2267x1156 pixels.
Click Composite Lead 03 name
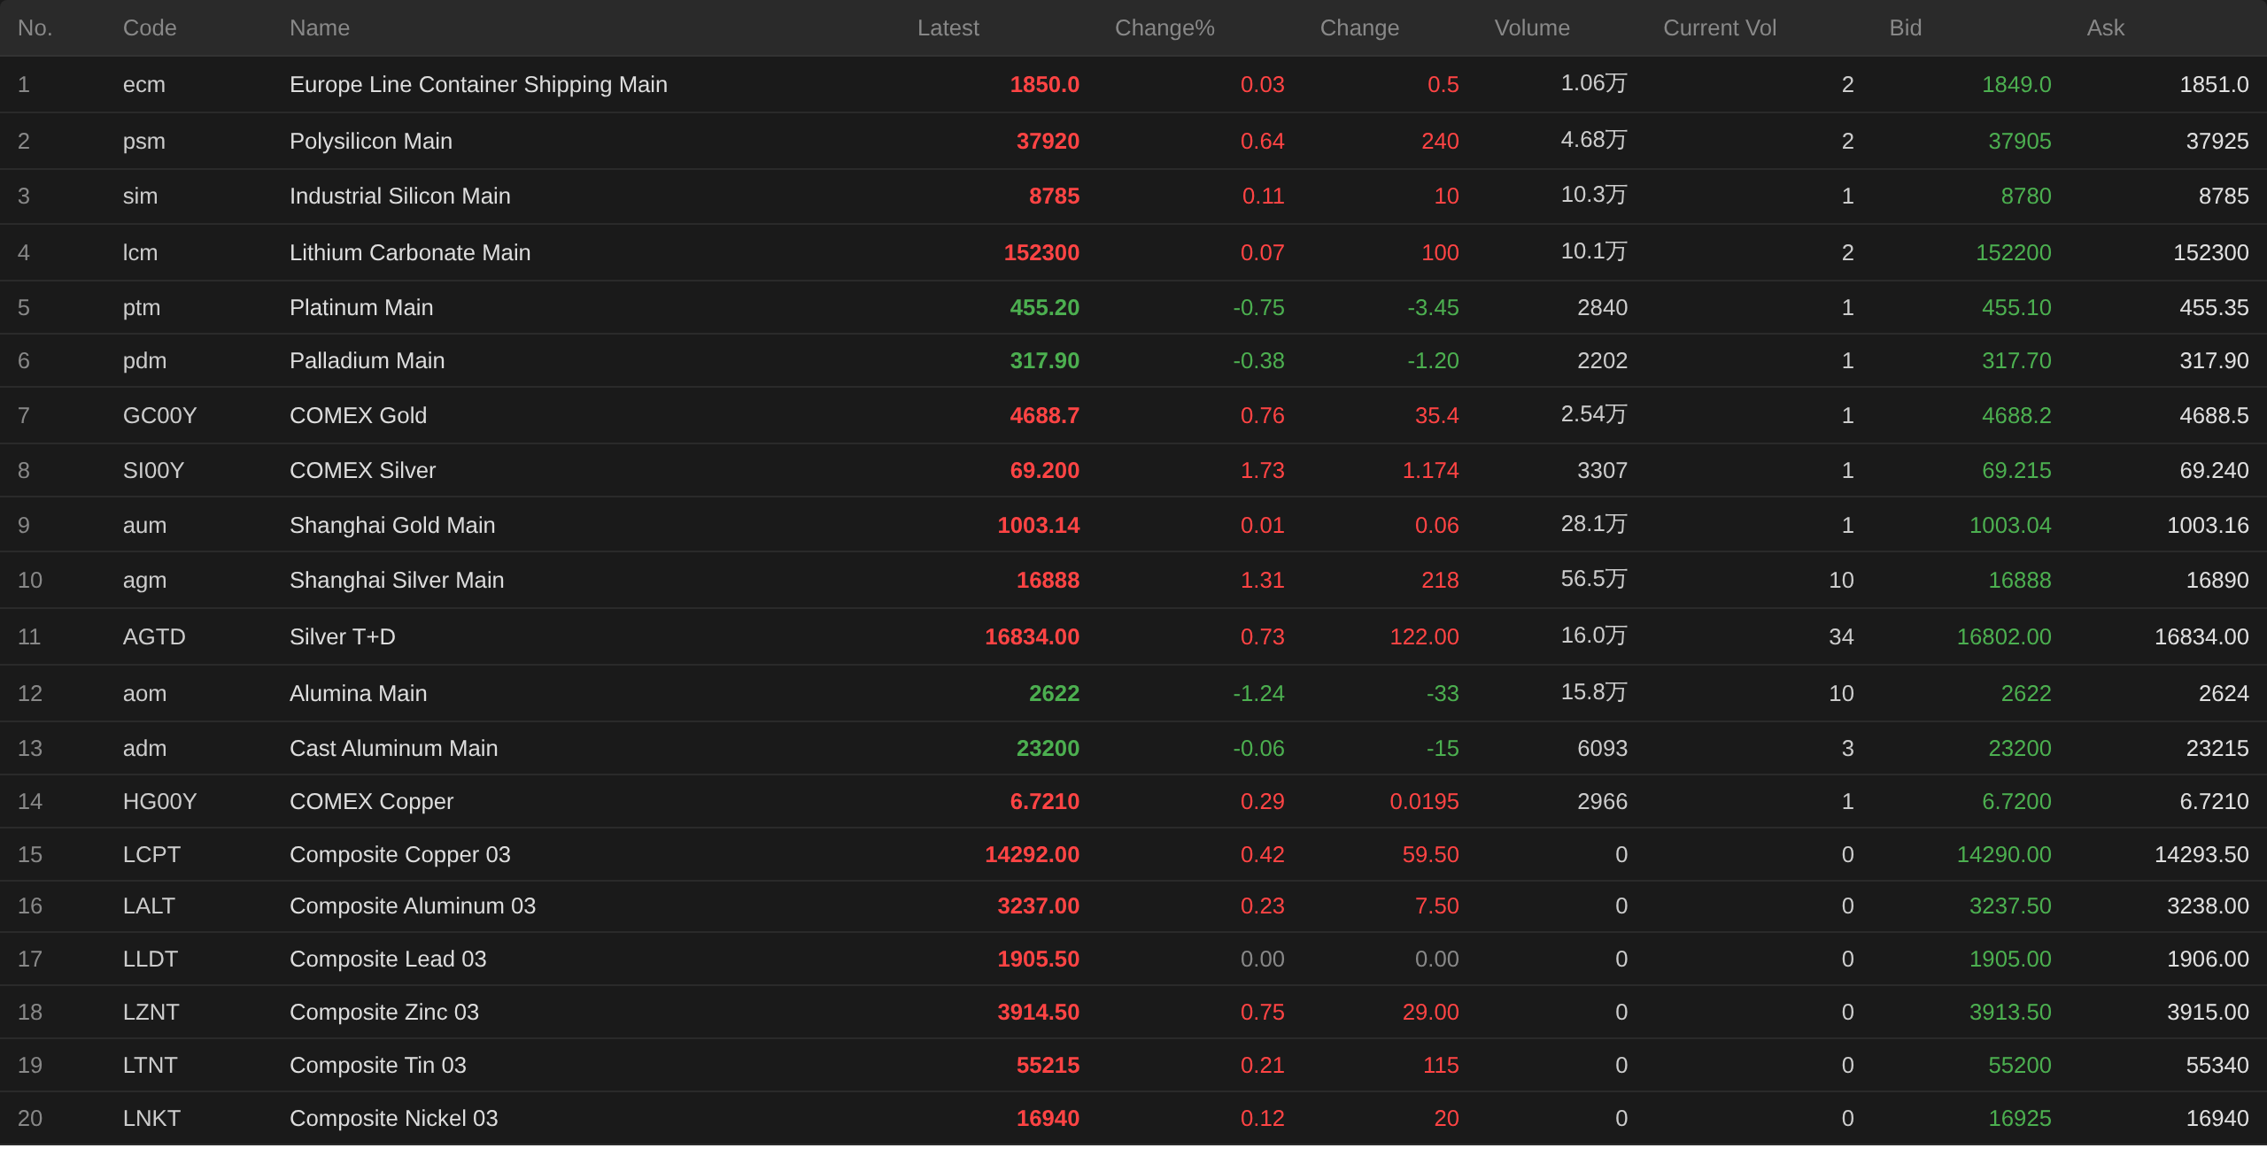(388, 959)
